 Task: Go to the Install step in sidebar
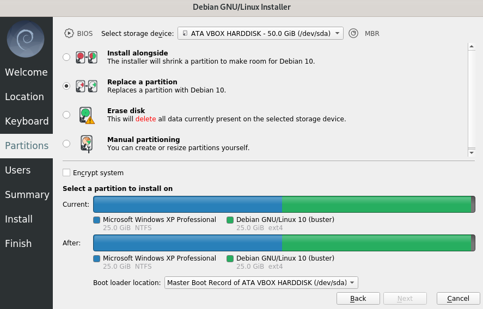pyautogui.click(x=26, y=219)
